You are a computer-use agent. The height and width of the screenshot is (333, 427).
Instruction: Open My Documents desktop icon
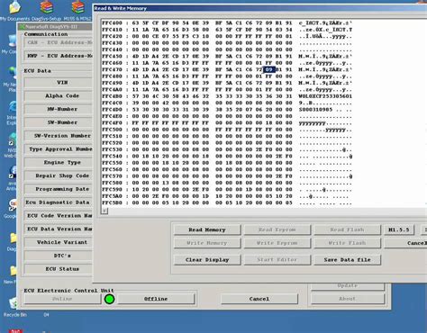coord(15,8)
